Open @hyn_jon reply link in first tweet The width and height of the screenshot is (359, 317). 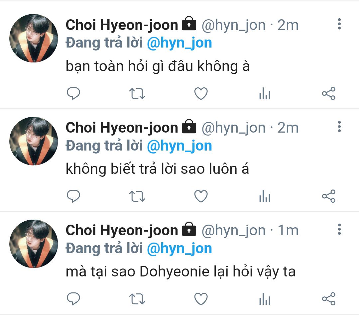[179, 43]
